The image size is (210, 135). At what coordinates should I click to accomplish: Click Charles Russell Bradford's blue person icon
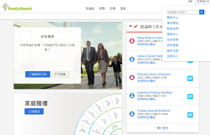(x=132, y=114)
